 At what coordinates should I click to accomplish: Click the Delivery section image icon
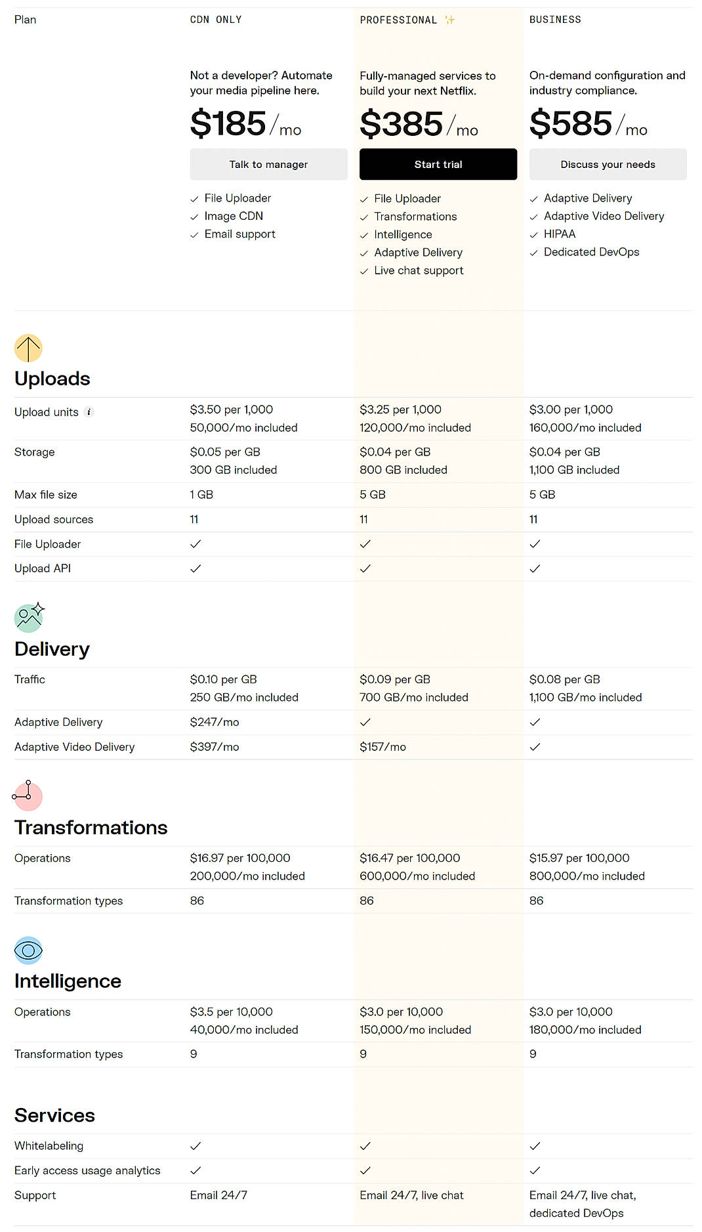tap(28, 618)
